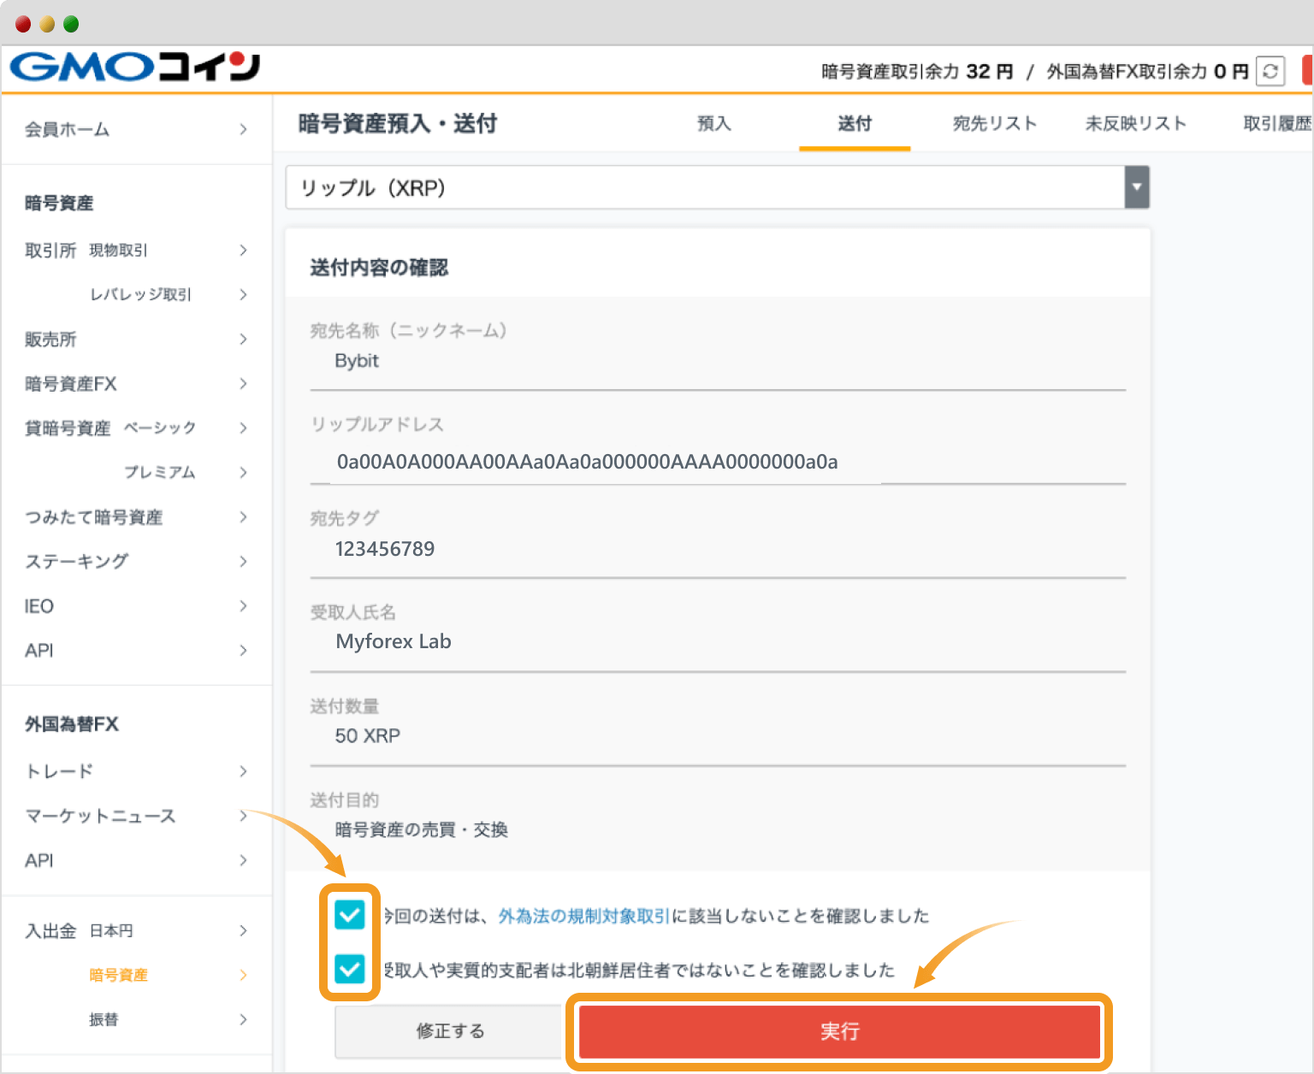Click the chevron beside トレード

244,771
